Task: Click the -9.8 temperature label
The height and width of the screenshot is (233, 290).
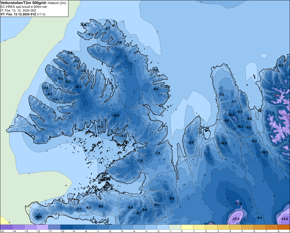Action: (171, 198)
